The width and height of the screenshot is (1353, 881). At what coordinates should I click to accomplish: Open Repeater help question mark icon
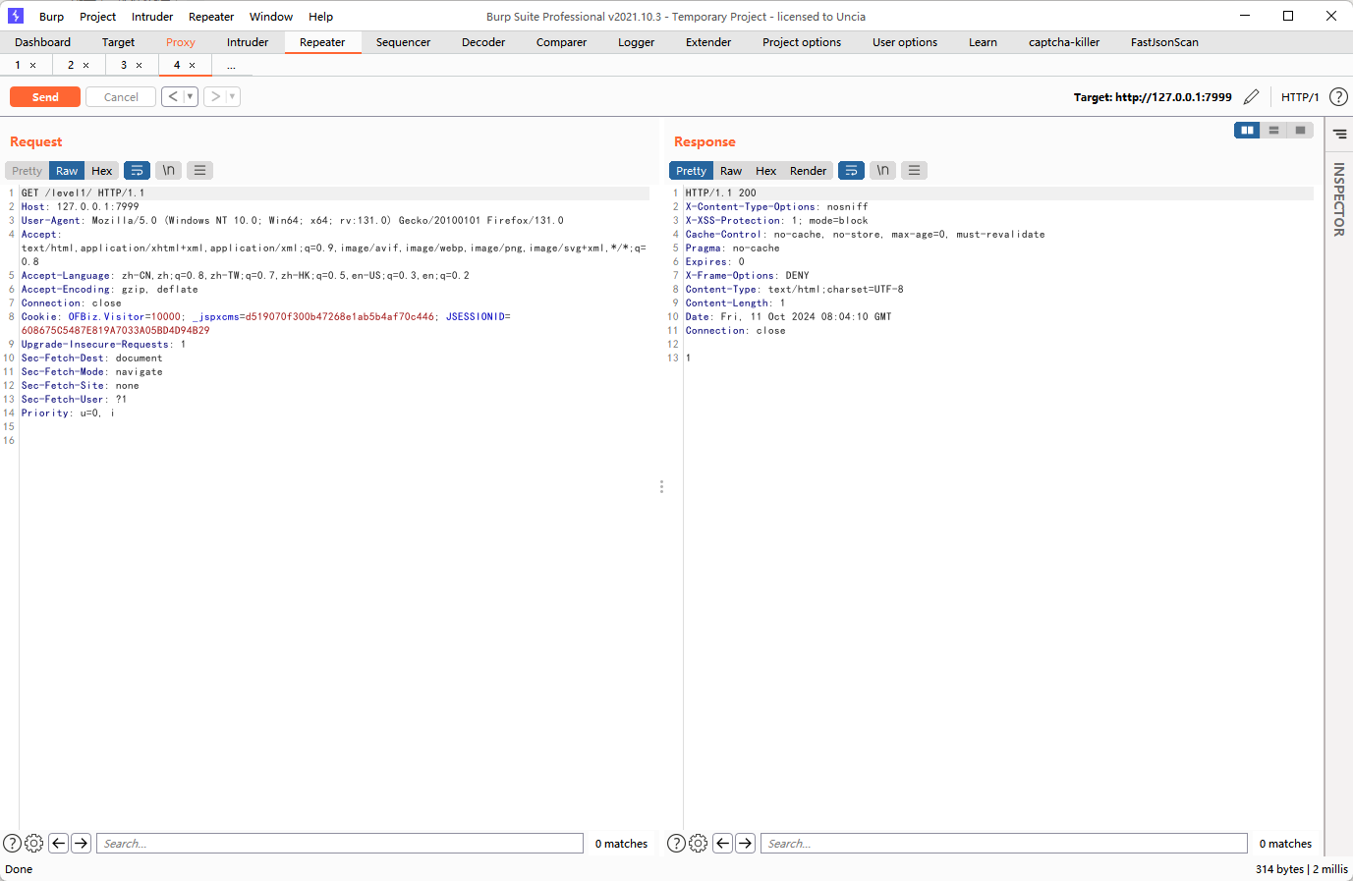tap(1338, 96)
